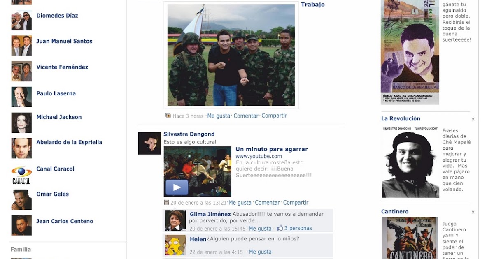Close the Cantinero ad

tap(473, 212)
